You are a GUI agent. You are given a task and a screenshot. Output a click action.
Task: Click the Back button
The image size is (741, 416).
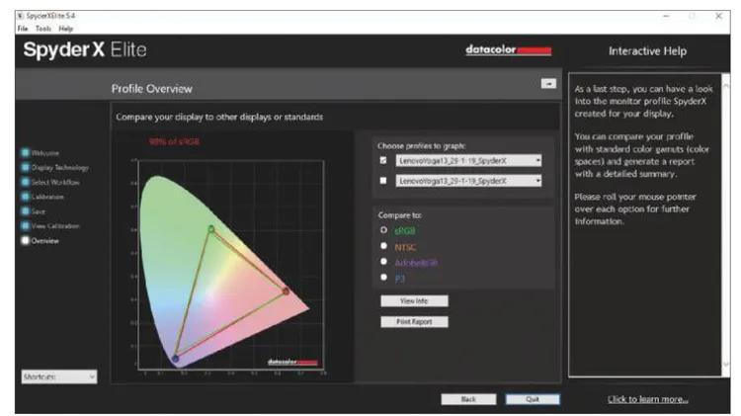click(468, 399)
